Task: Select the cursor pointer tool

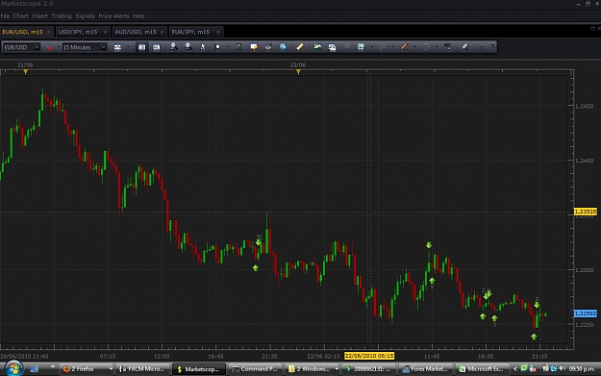Action: point(203,47)
